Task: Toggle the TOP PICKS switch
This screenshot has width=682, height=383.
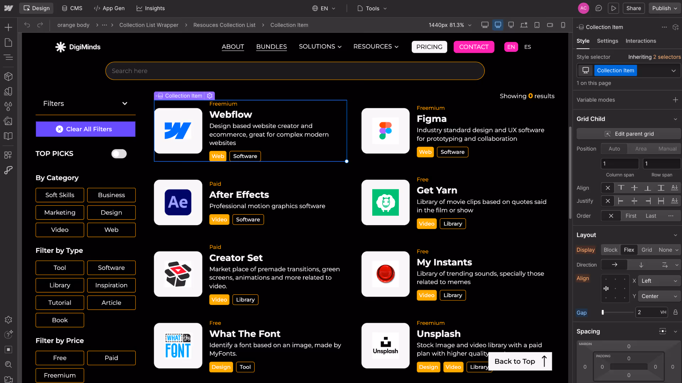Action: (119, 154)
